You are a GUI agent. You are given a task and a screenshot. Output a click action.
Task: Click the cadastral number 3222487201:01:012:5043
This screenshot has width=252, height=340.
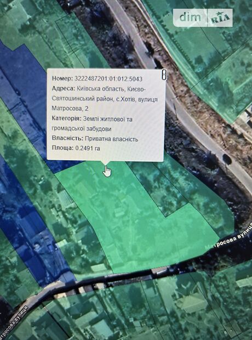pos(108,79)
